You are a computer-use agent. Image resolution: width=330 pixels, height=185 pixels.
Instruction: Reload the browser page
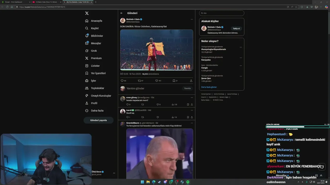pyautogui.click(x=7, y=7)
